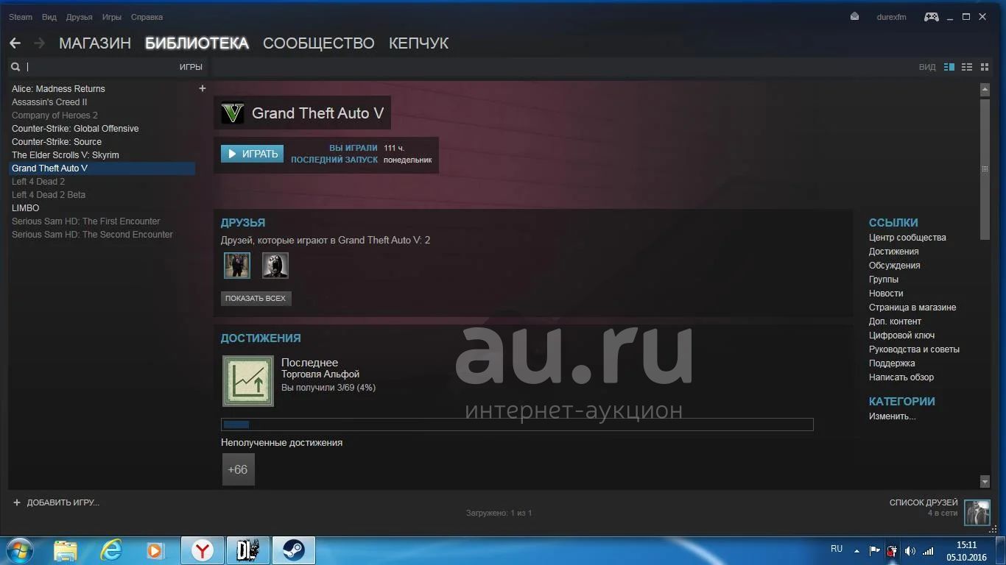
Task: Open the КЕПЧУК profile tab
Action: pos(419,43)
